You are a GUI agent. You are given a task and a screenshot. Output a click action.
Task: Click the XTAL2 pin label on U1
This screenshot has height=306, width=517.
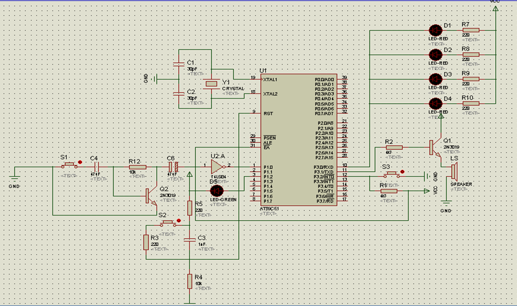tap(270, 94)
